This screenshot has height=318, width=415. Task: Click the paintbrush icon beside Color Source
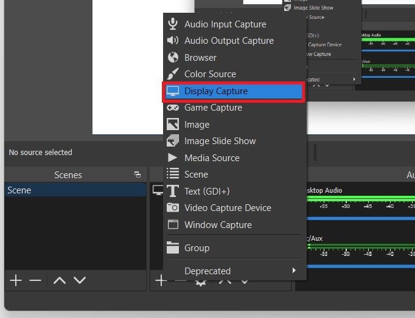click(173, 74)
